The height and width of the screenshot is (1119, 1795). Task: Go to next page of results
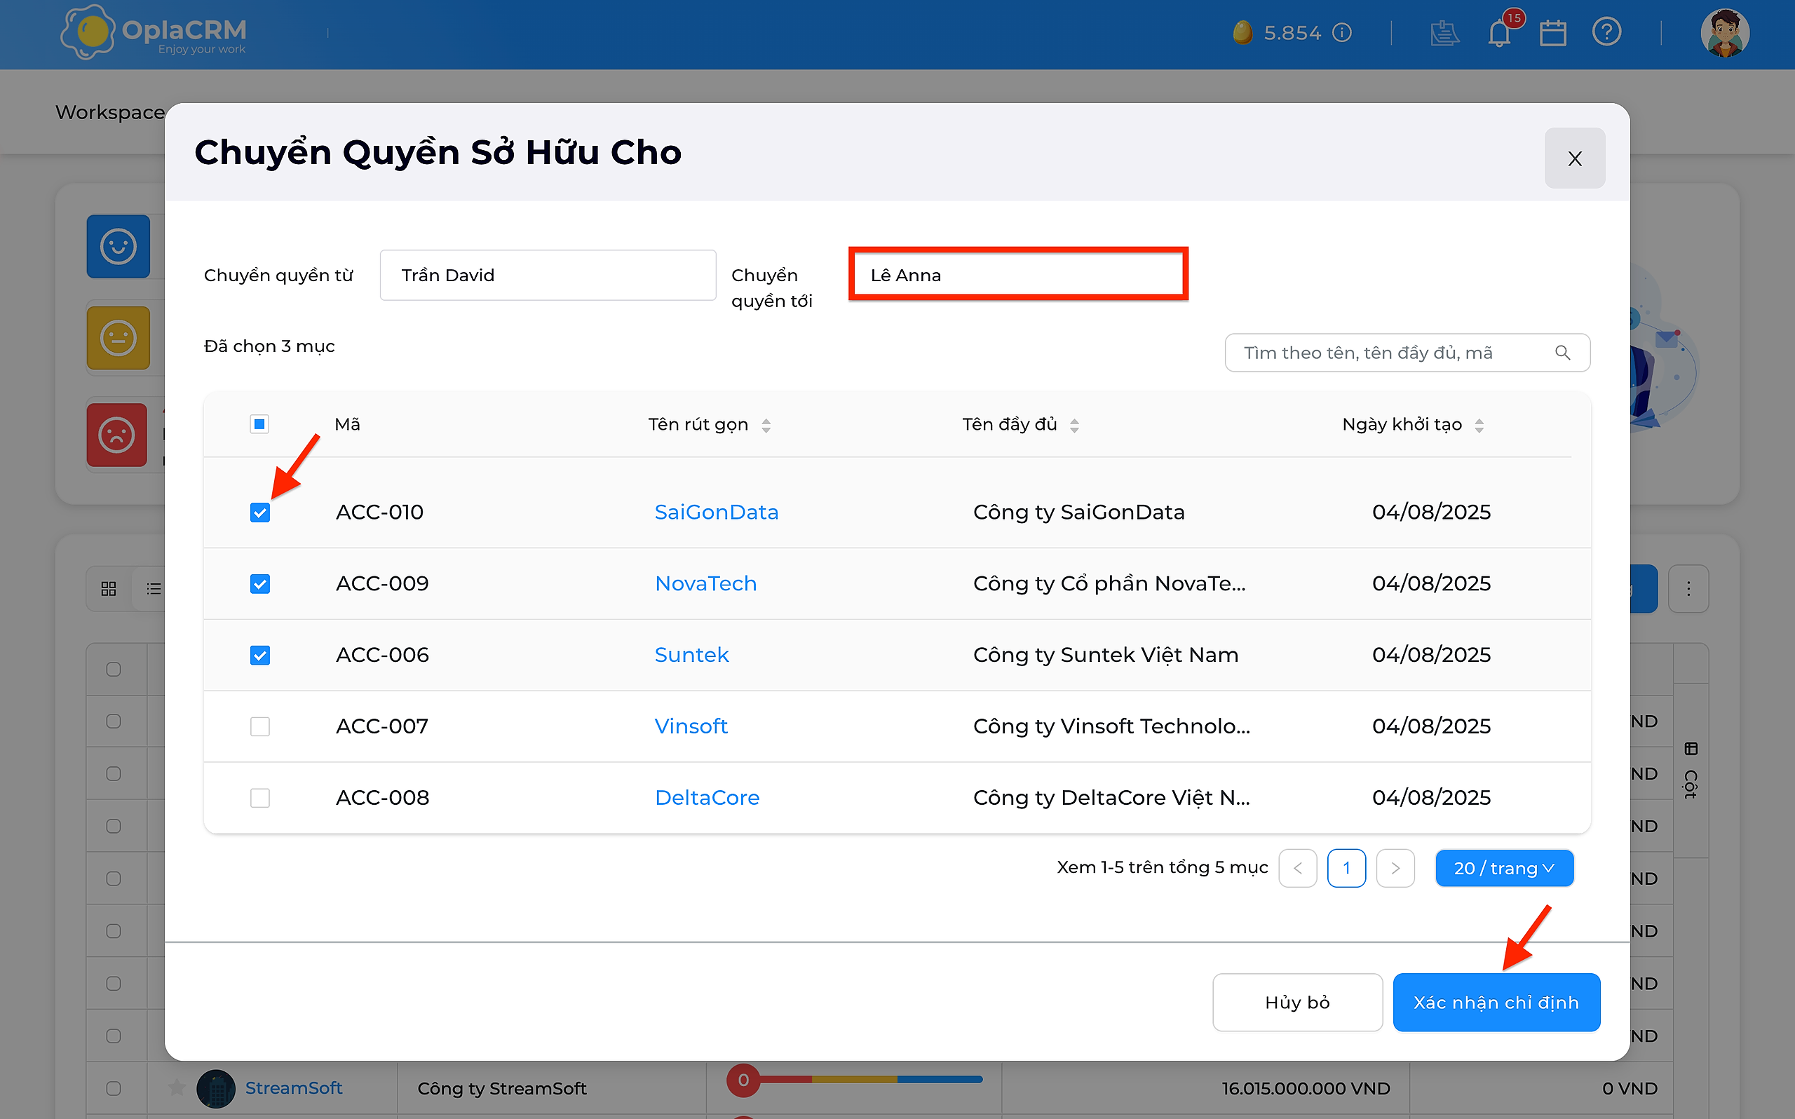(1395, 867)
